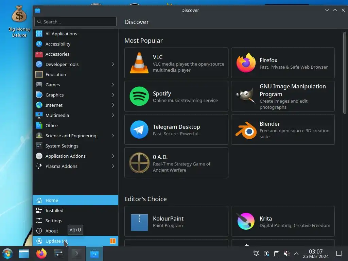Click the Firefox app icon in Most Popular
348x261 pixels.
pyautogui.click(x=246, y=63)
